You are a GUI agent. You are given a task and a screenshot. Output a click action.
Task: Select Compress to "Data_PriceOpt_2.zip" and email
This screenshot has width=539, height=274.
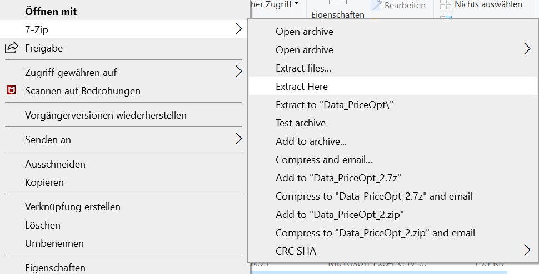(x=375, y=233)
